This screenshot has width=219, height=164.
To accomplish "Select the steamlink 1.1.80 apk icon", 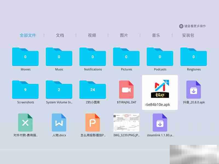I will pos(160,123).
